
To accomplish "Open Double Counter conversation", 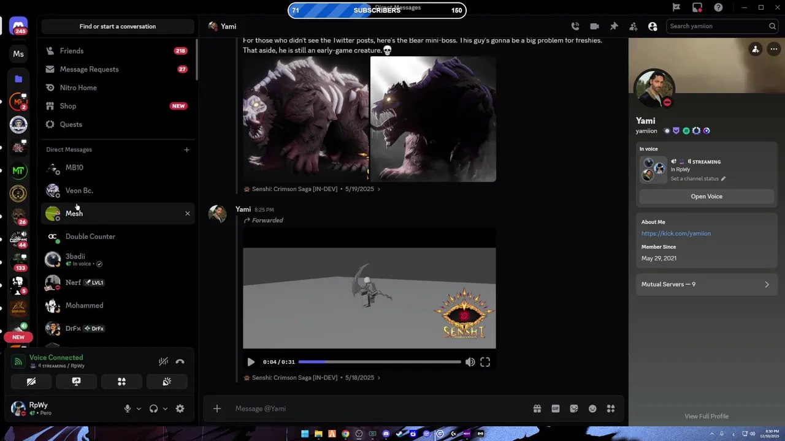I will [117, 236].
